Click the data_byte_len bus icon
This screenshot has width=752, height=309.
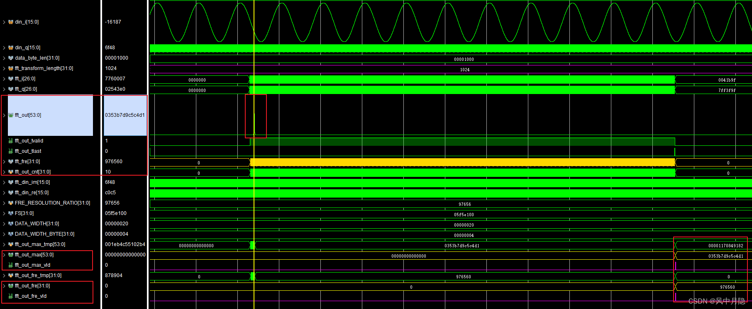(x=11, y=58)
